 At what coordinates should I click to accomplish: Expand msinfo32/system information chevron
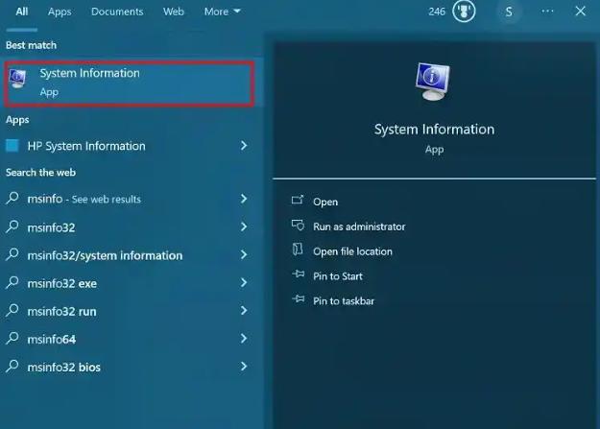click(244, 255)
